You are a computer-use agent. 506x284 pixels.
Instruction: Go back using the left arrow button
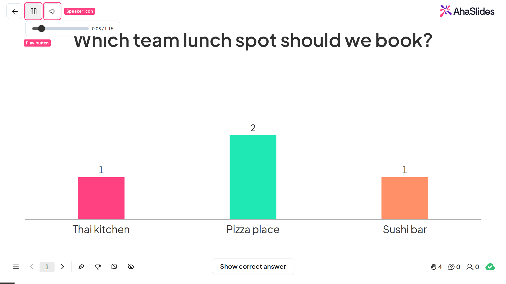[x=14, y=11]
